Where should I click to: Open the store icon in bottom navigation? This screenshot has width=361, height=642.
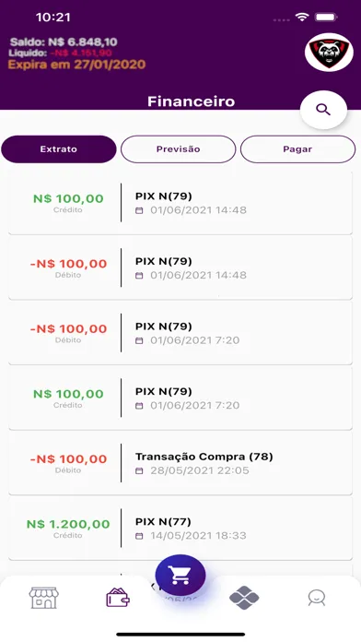click(x=44, y=598)
